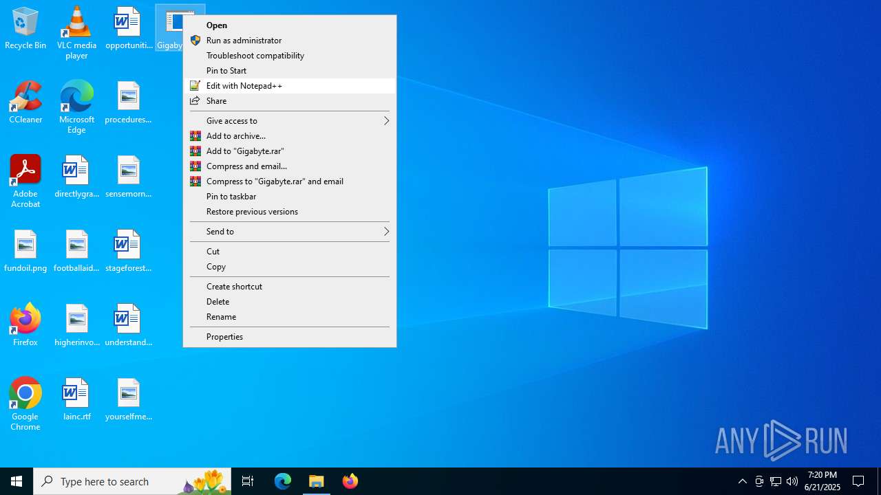This screenshot has height=495, width=881.
Task: Select the higherinvo... file icon
Action: click(x=76, y=326)
